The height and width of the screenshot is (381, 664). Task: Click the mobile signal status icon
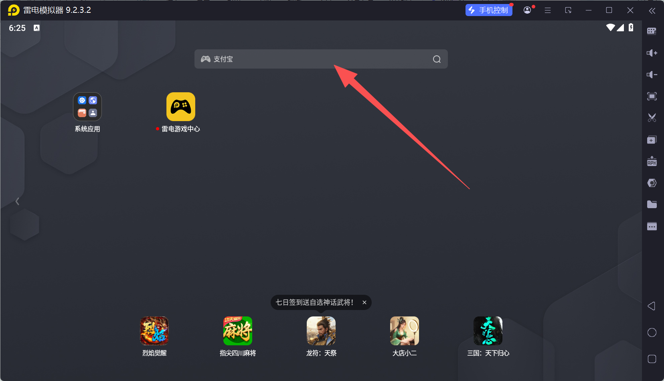coord(620,27)
